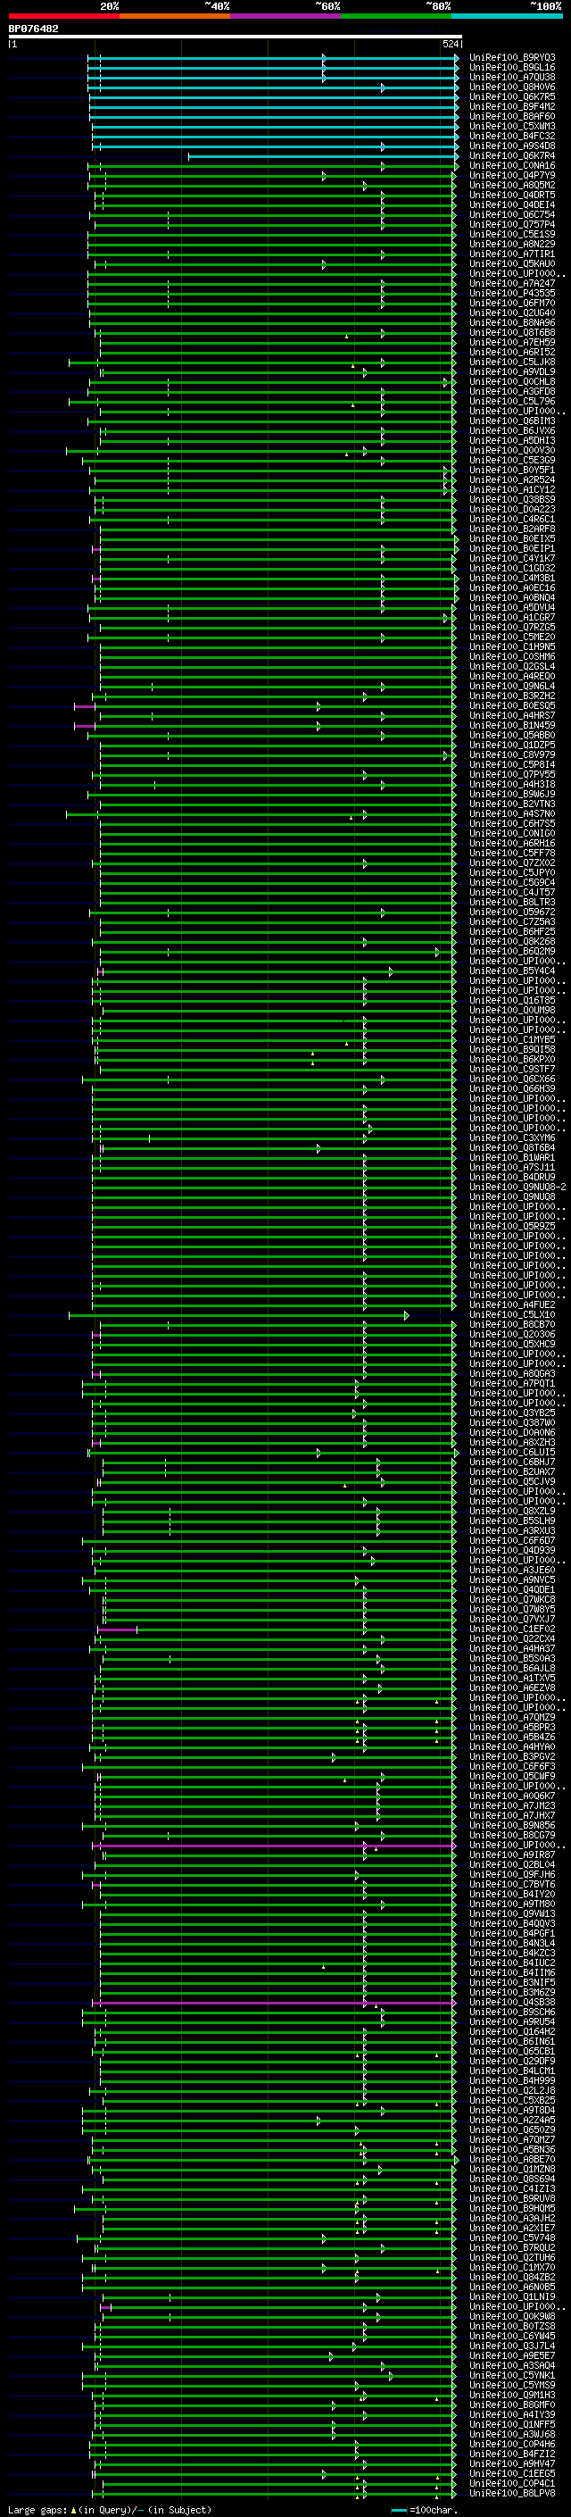The width and height of the screenshot is (571, 2517).
Task: Select the purple ~60% identity color segment
Action: (285, 16)
